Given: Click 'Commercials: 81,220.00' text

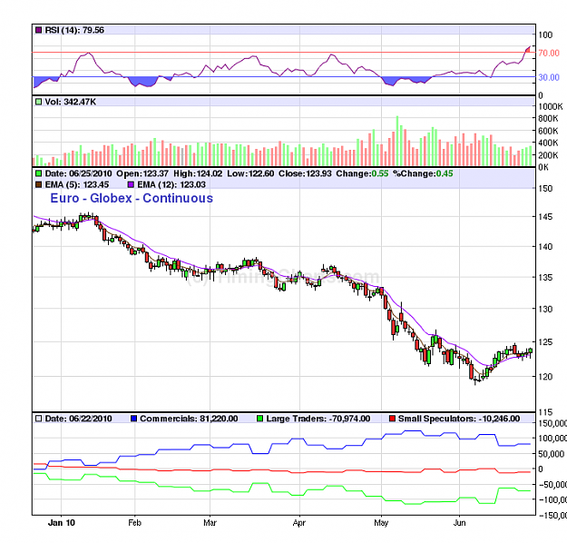Looking at the screenshot, I should 189,419.
